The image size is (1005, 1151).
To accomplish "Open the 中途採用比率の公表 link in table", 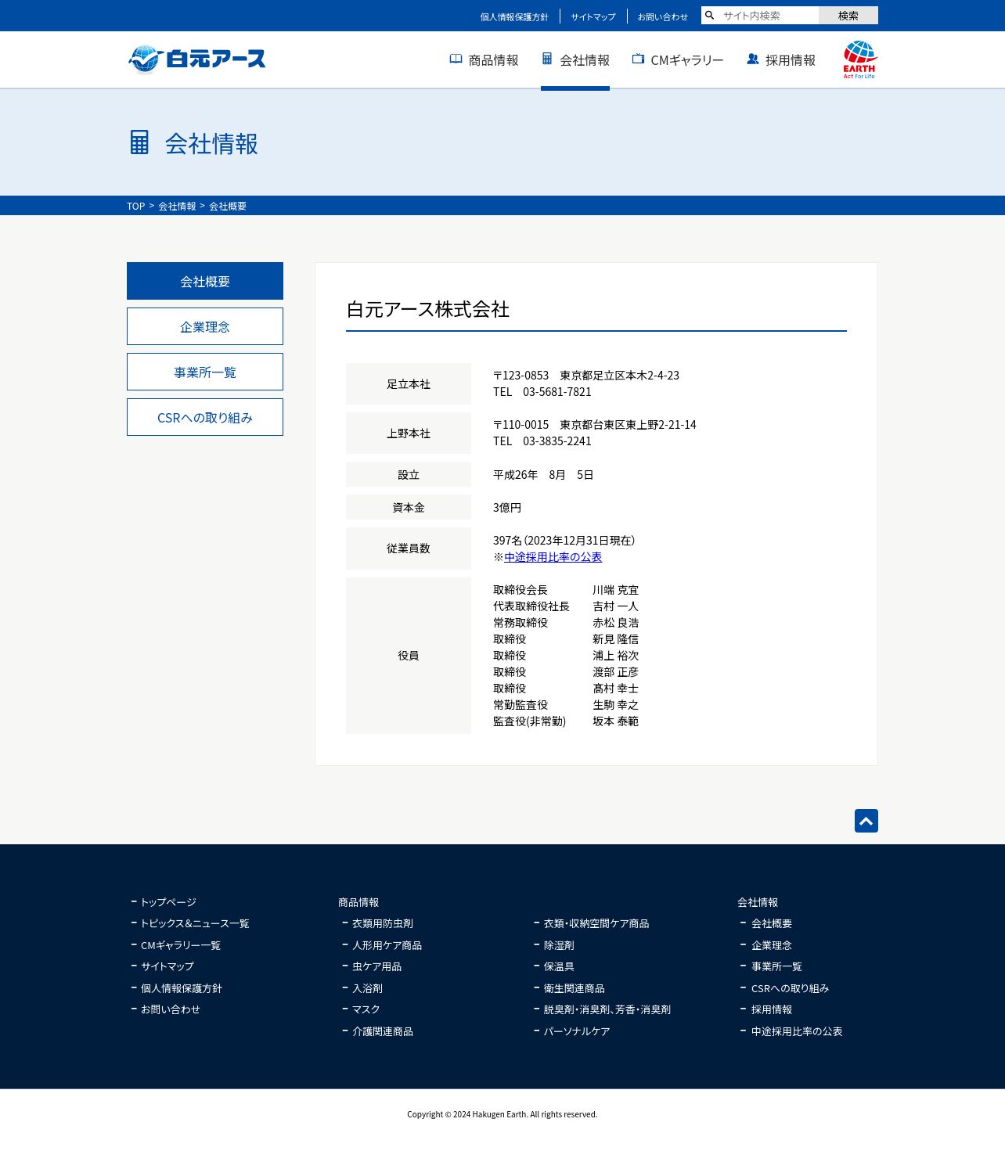I will (553, 557).
